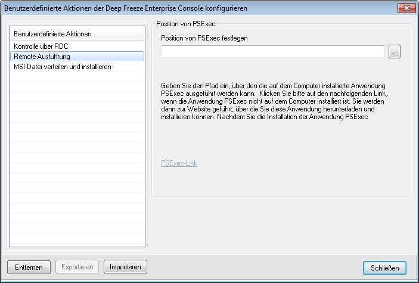Open the PSExec-Link hyperlink
Screen dimensions: 419x283
tap(179, 163)
